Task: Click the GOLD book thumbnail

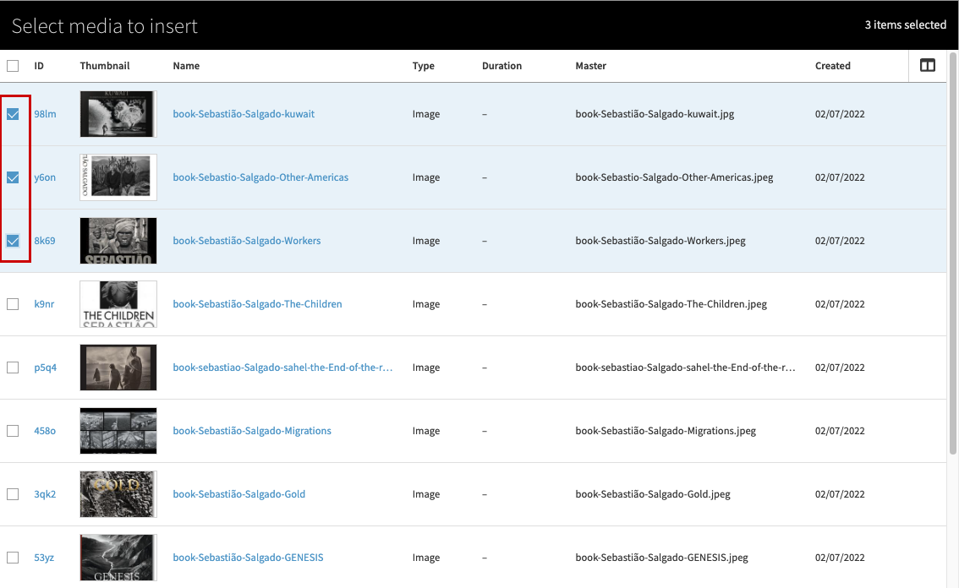Action: 118,493
